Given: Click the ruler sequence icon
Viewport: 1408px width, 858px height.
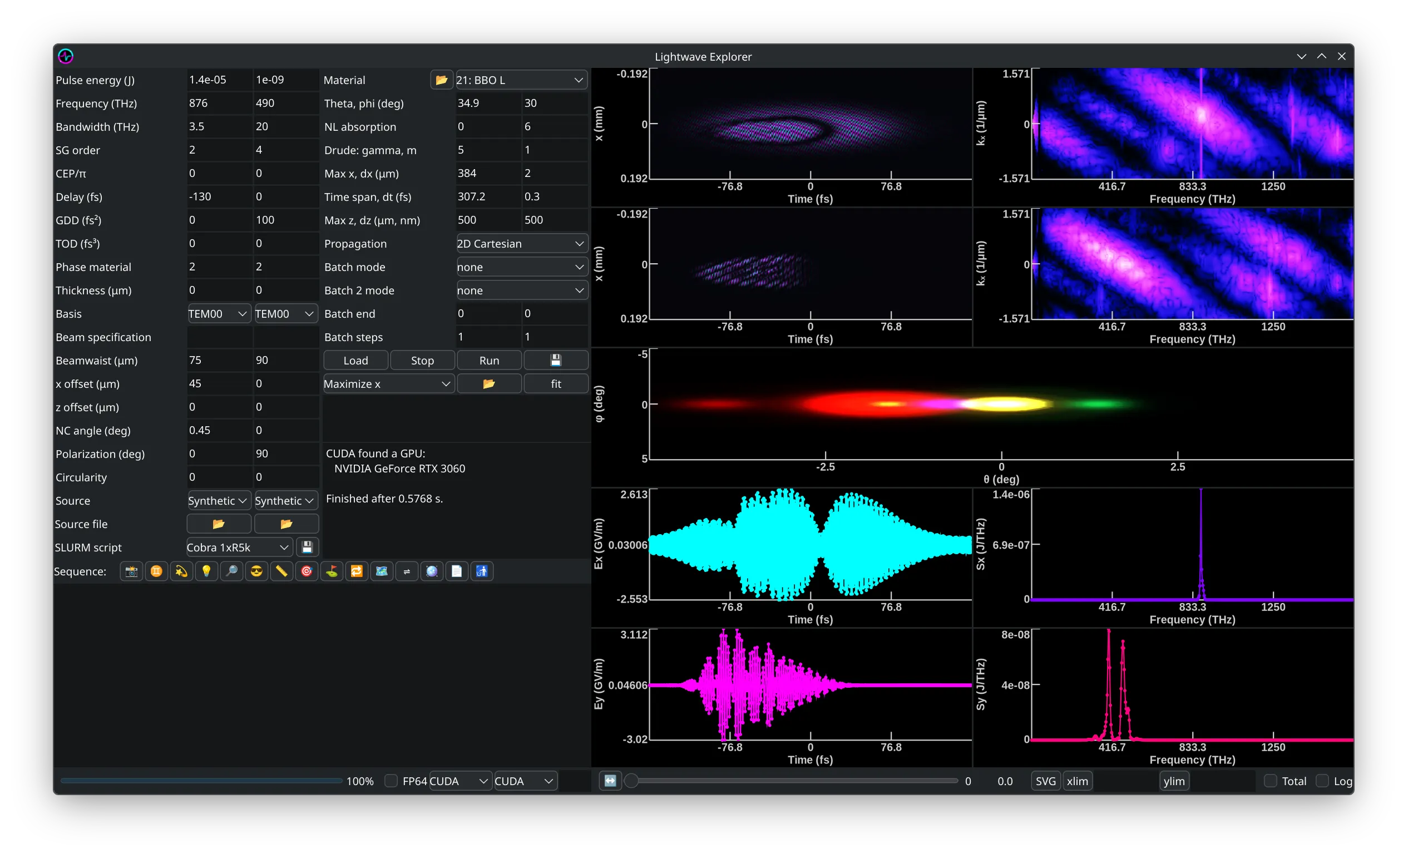Looking at the screenshot, I should pos(281,571).
